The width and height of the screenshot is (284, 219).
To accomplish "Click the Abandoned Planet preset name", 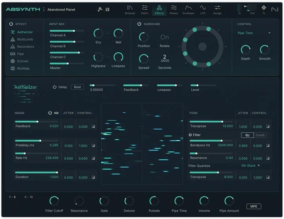I will pyautogui.click(x=61, y=10).
